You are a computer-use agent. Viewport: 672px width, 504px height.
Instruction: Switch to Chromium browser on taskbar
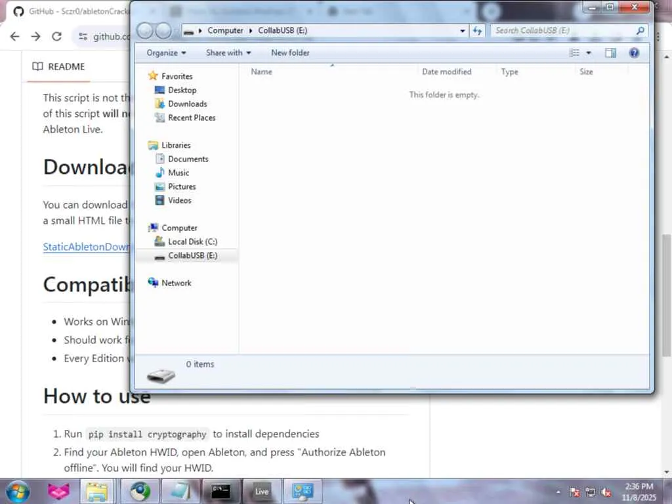140,492
